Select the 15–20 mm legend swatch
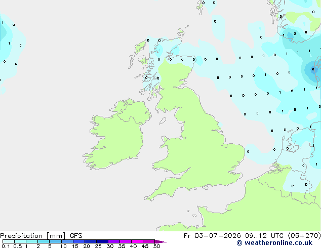The width and height of the screenshot is (321, 248). [79, 241]
